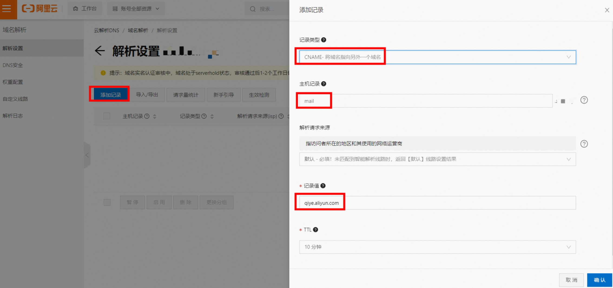
Task: Select the 记录值 help indicator
Action: tap(323, 186)
